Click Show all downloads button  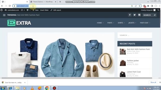pos(153,82)
